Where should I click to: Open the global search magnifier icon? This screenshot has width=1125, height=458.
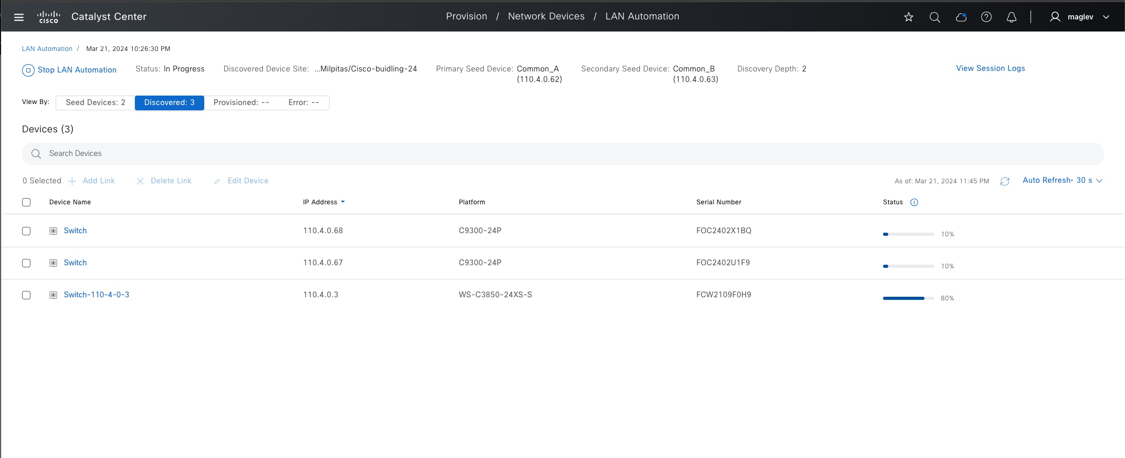[x=934, y=17]
